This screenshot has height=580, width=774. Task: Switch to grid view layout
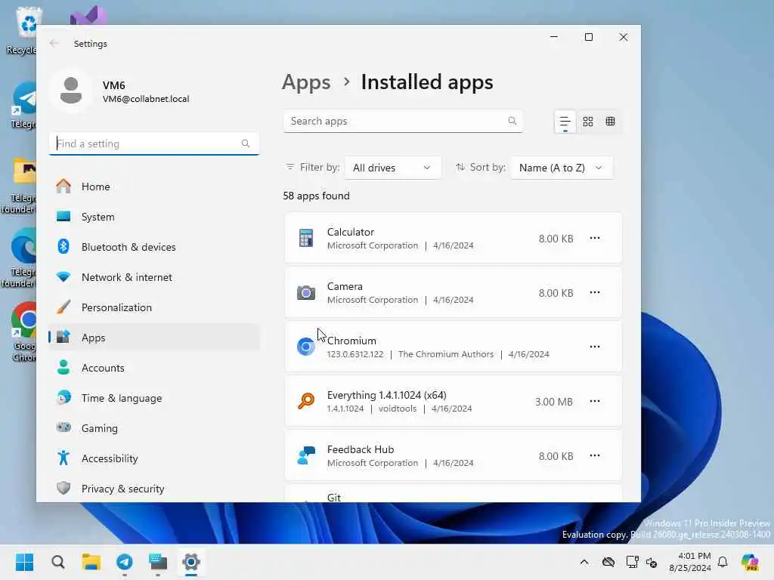[x=588, y=122]
